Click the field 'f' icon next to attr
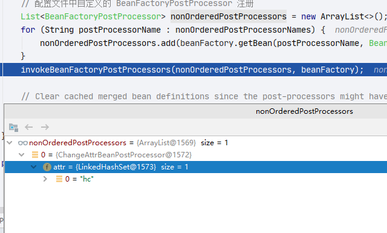The image size is (387, 233). tap(47, 167)
